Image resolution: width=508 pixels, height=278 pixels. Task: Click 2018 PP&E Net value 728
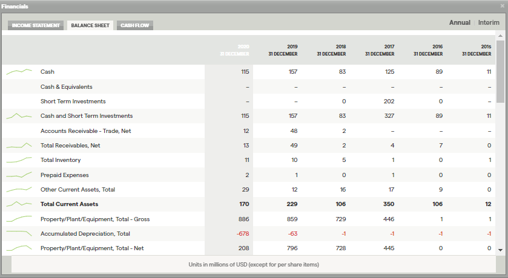(340, 248)
